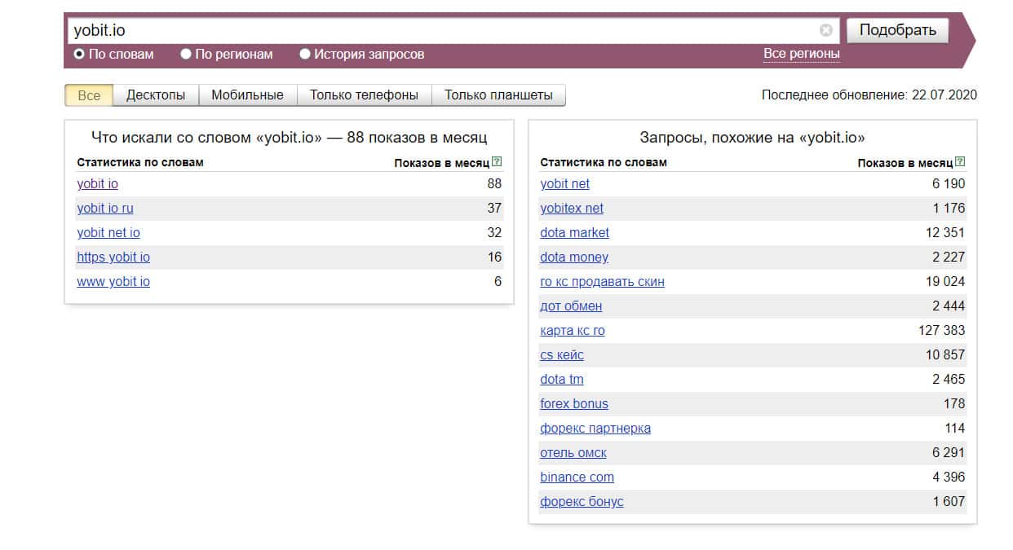Click the '10 857' impressions value
This screenshot has height=550, width=1013.
pos(945,355)
